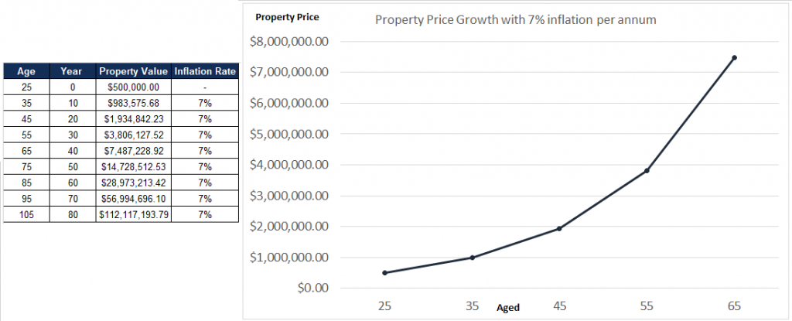Click the Property Price axis title

pyautogui.click(x=287, y=17)
